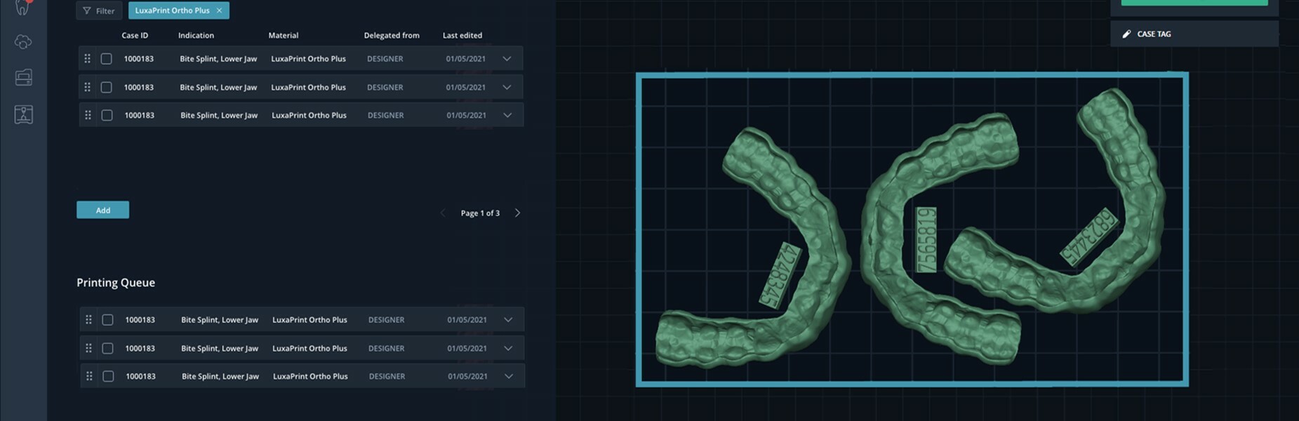Grab drag handle of first printing queue row
The height and width of the screenshot is (421, 1299).
coord(88,320)
